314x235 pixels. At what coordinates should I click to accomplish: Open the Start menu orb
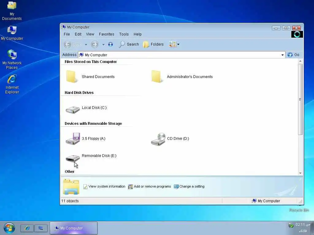9,228
